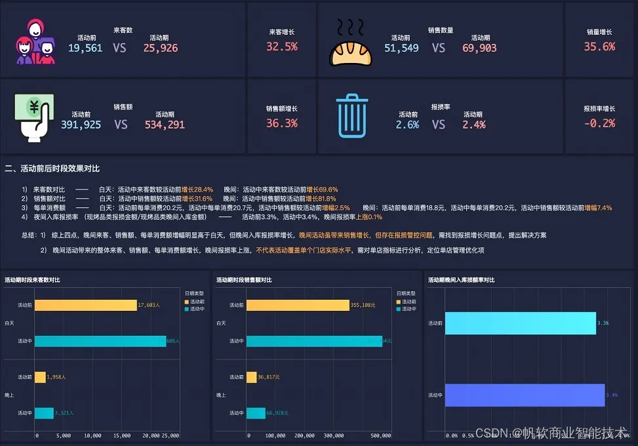Screen dimensions: 638x446
Task: Click the 销售数量 value 51,549
Action: pos(401,48)
